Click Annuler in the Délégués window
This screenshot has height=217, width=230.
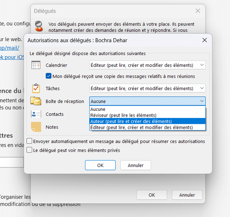pyautogui.click(x=187, y=195)
